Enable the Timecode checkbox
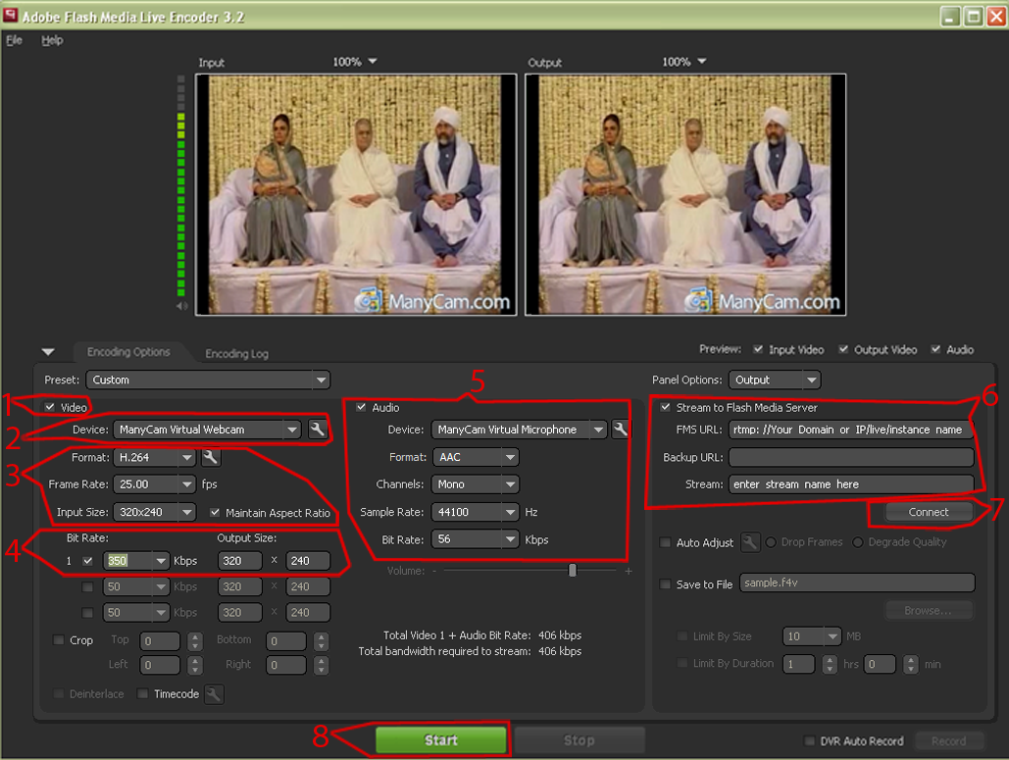This screenshot has height=760, width=1009. click(143, 693)
